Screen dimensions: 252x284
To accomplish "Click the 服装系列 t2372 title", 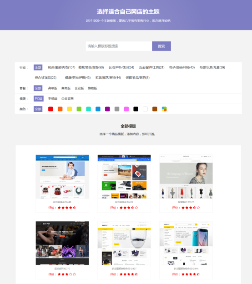I will (x=186, y=202).
